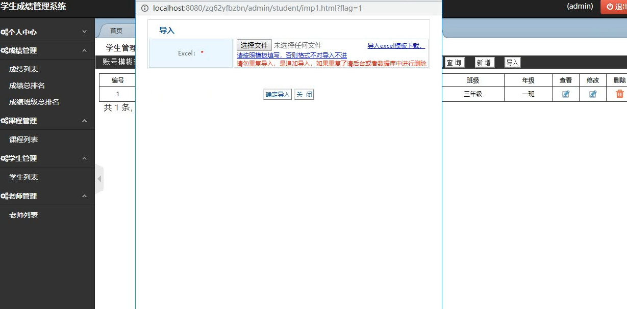
Task: Click the 查询 search button
Action: (x=454, y=63)
